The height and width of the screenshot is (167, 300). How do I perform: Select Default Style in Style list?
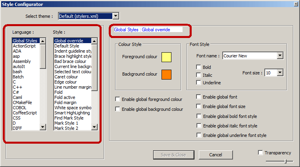[73, 46]
